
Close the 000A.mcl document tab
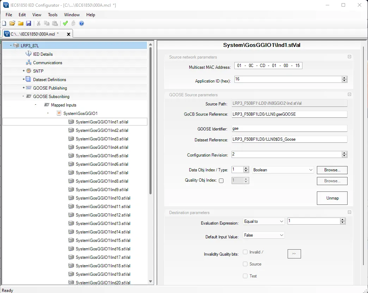[68, 34]
